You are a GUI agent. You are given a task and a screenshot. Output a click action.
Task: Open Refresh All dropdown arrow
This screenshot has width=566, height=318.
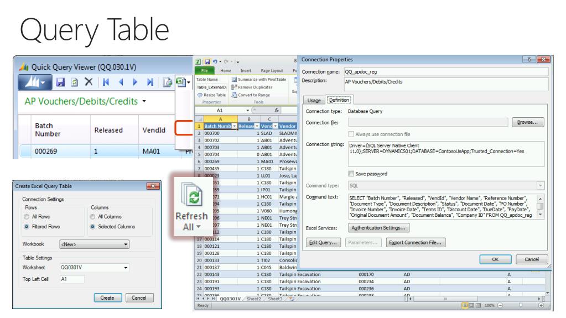pyautogui.click(x=198, y=227)
